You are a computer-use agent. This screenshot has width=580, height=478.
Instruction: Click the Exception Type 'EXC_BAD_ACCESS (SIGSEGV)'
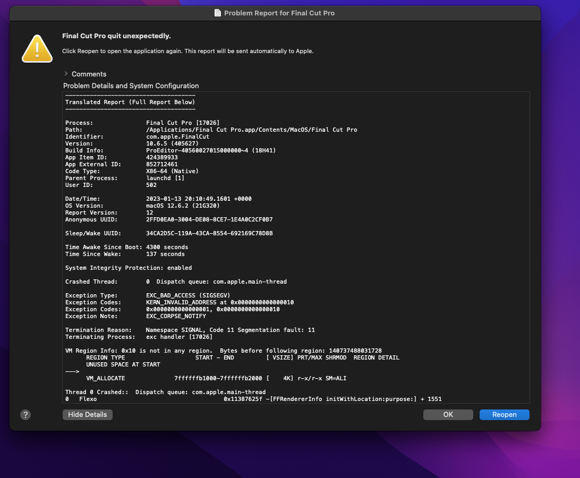click(x=188, y=296)
